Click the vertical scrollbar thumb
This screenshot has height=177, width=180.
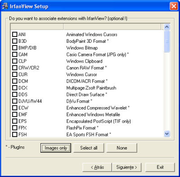tap(167, 41)
